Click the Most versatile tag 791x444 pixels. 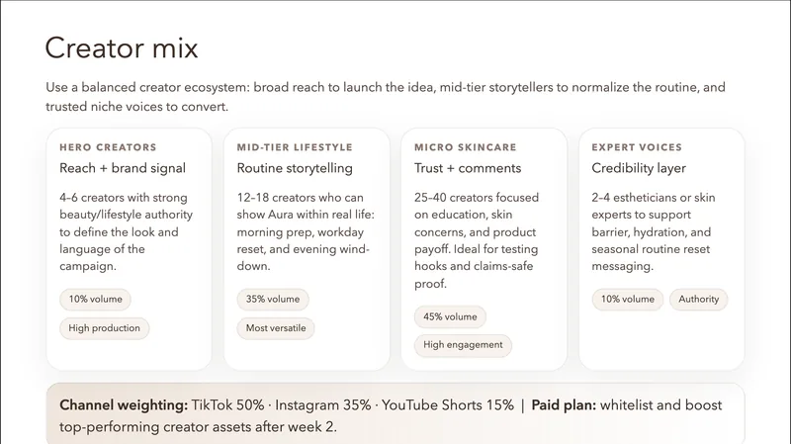pos(276,327)
